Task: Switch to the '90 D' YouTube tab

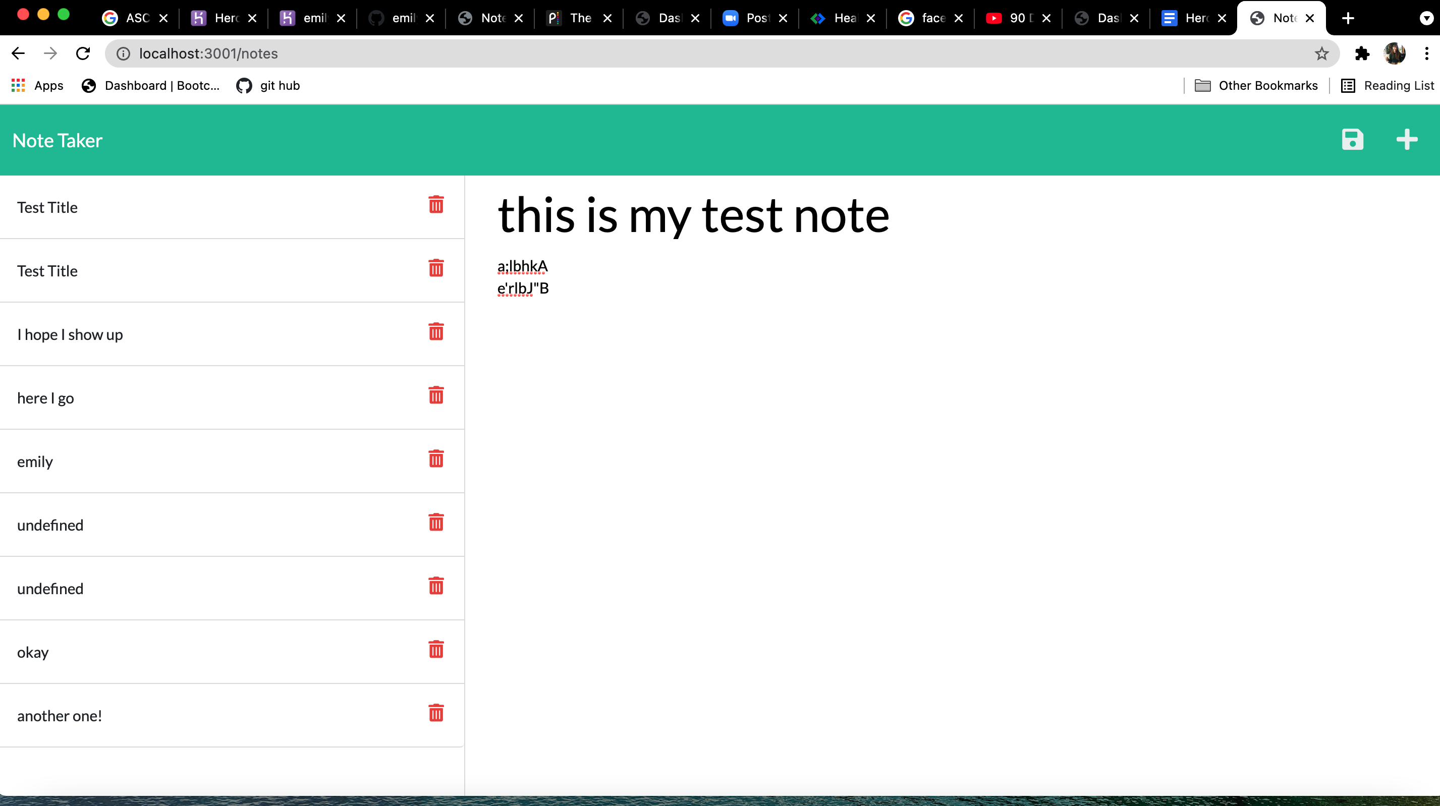Action: tap(1016, 19)
